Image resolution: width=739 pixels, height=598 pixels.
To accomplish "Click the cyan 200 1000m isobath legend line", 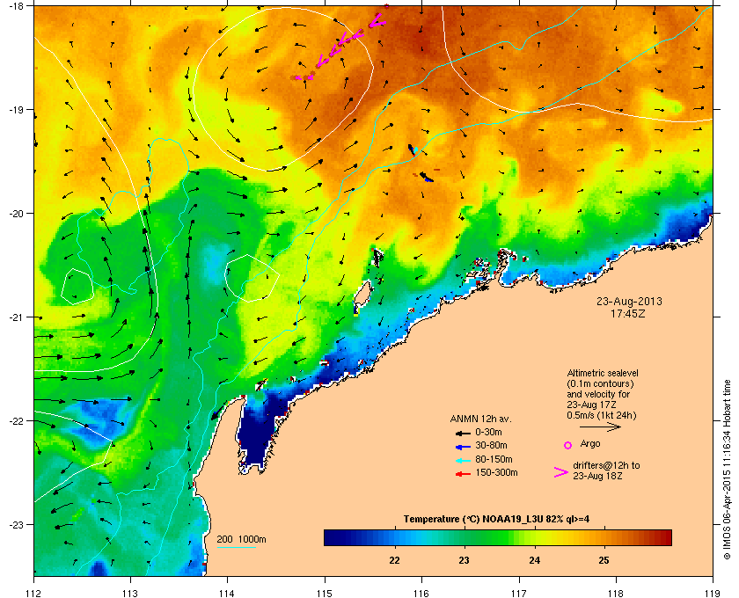I will tap(236, 548).
